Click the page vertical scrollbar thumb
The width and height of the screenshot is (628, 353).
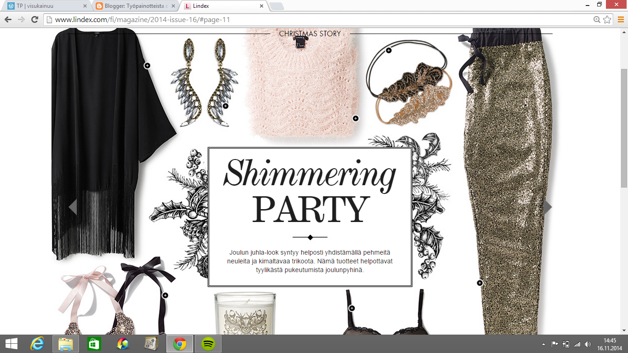click(x=624, y=128)
